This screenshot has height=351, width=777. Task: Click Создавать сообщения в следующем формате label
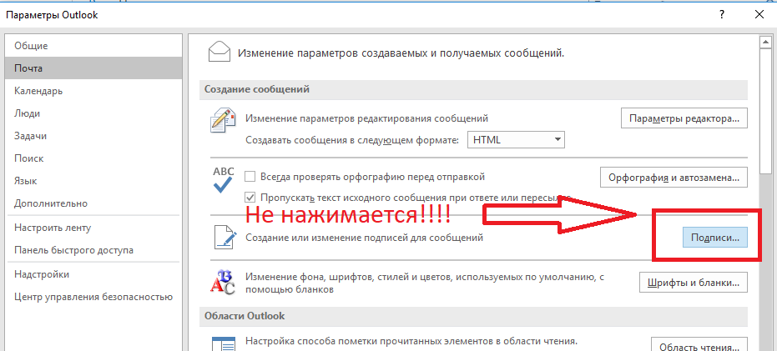(x=353, y=140)
